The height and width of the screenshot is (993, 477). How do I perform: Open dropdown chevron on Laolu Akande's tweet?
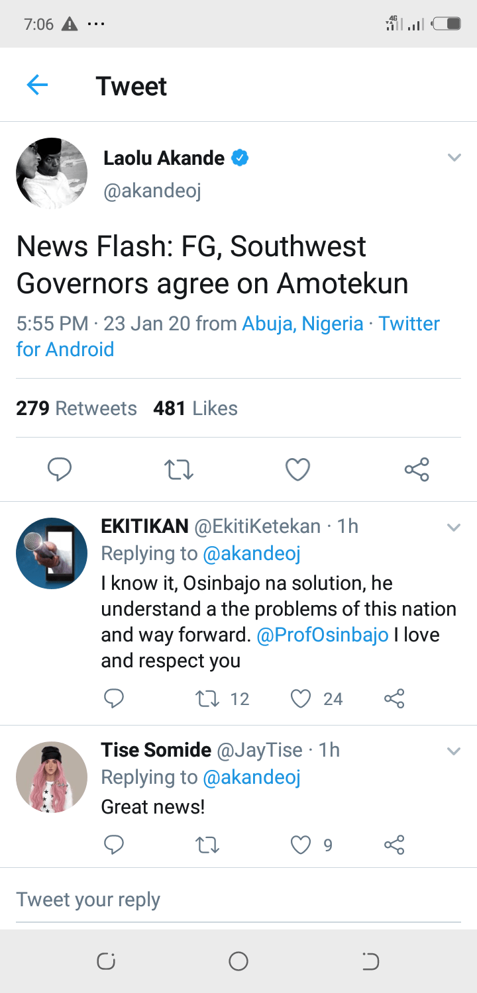454,158
